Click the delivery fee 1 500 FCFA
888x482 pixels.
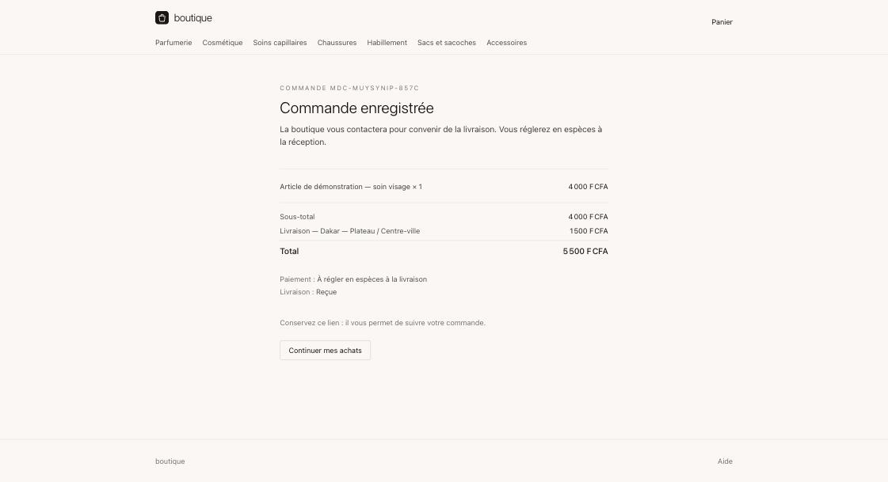pos(589,231)
